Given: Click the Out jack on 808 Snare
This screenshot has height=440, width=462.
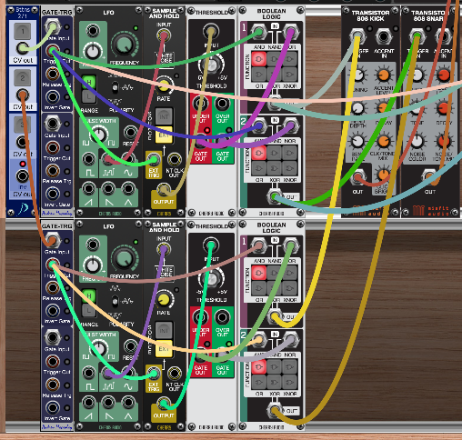Looking at the screenshot, I should (429, 176).
